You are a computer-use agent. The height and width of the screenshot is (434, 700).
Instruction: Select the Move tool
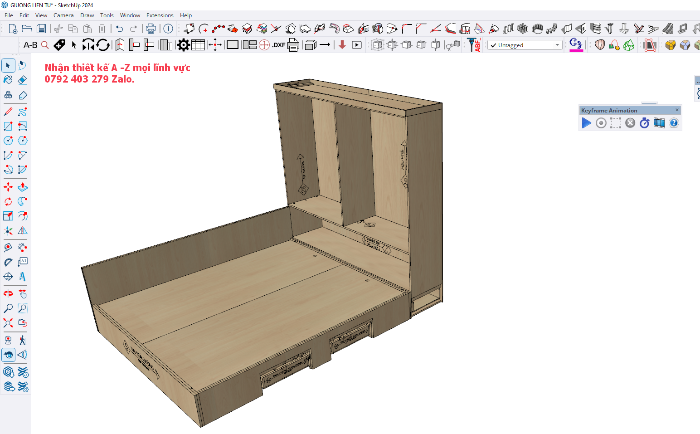click(x=8, y=187)
